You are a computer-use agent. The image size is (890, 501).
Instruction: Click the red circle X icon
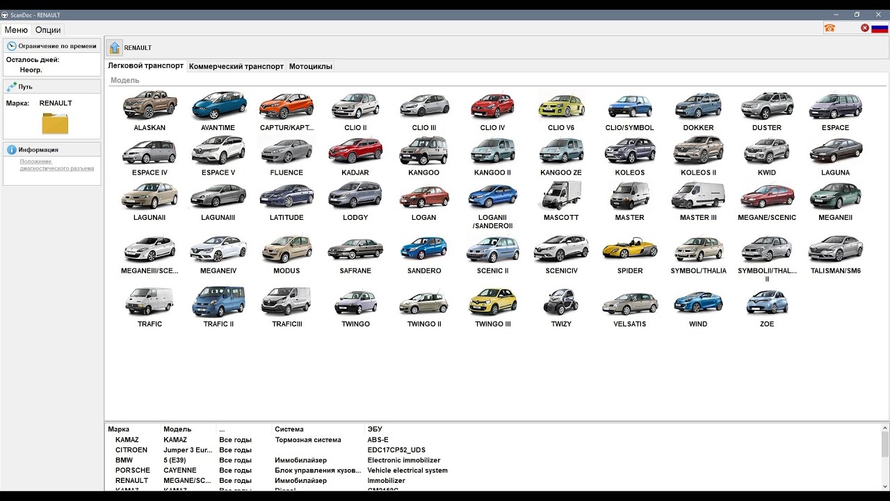tap(865, 28)
